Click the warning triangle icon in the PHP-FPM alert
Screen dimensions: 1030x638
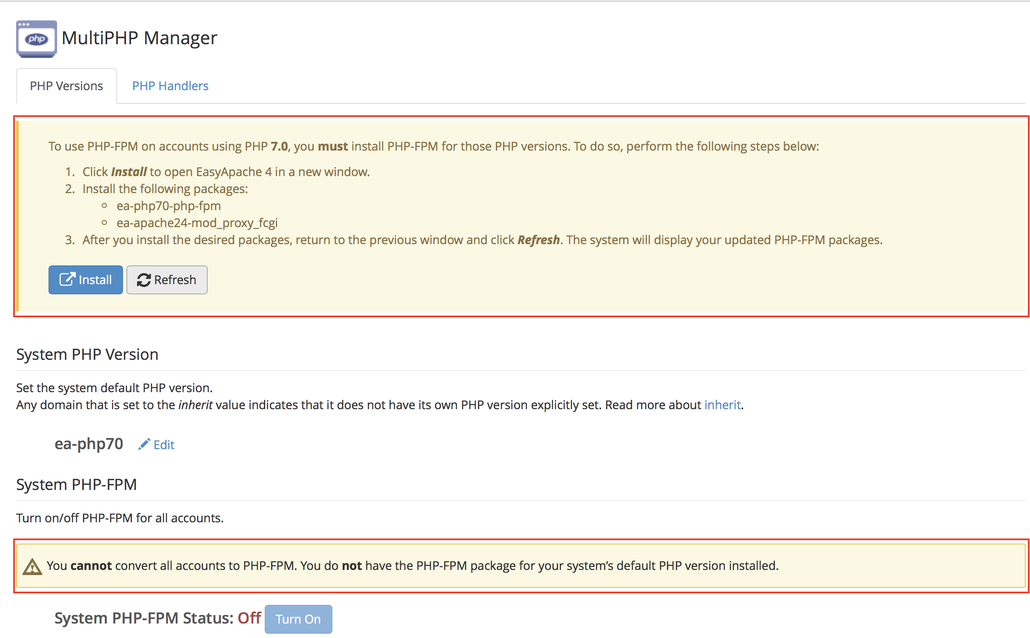coord(32,567)
